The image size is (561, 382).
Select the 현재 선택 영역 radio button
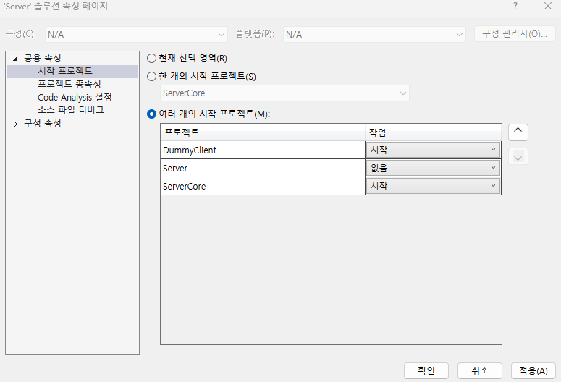(152, 59)
